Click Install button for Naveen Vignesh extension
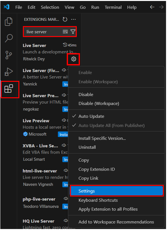Image resolution: width=167 pixels, height=230 pixels. [65, 185]
